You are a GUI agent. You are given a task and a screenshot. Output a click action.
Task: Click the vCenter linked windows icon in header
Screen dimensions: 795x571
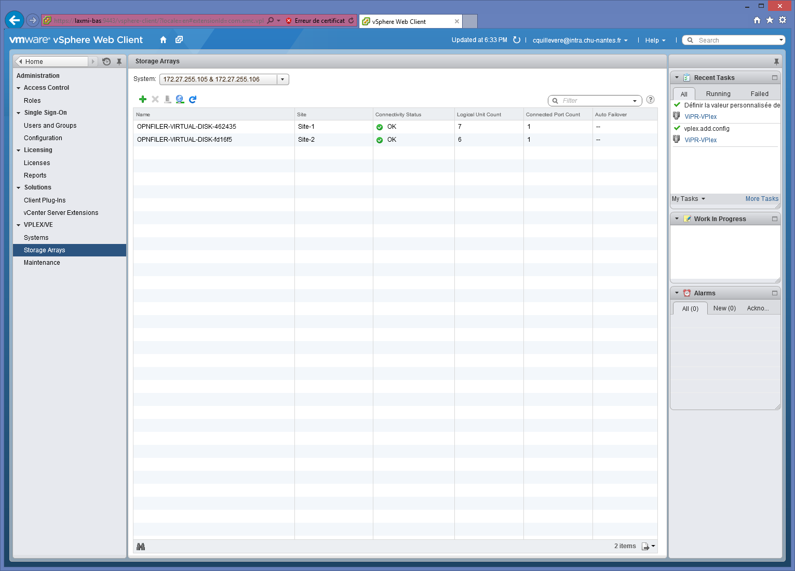click(179, 40)
